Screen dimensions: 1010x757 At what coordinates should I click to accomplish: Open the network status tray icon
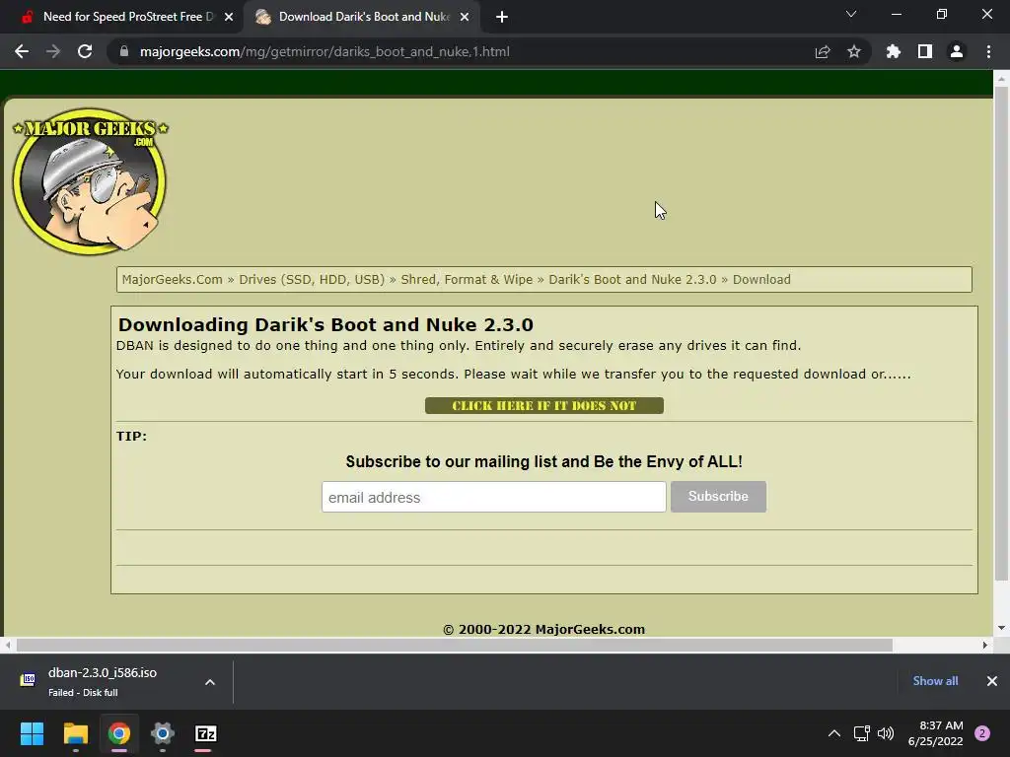pyautogui.click(x=861, y=733)
